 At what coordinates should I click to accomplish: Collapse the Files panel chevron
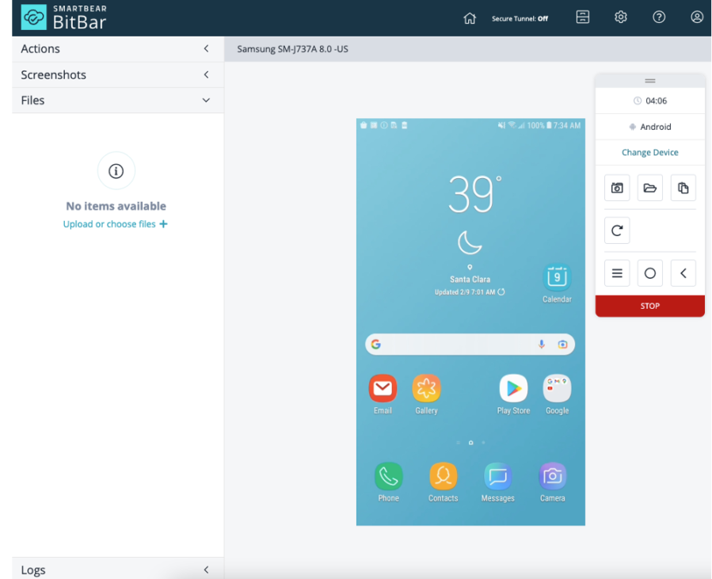click(206, 101)
